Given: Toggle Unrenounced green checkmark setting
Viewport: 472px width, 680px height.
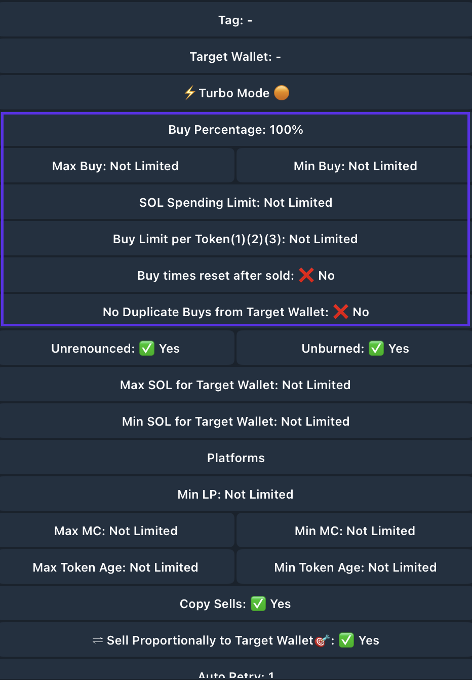Looking at the screenshot, I should [x=147, y=348].
